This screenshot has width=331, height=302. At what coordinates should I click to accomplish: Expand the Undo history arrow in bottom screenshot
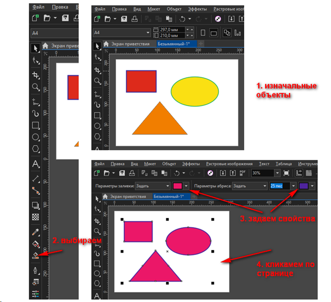[x=184, y=173]
